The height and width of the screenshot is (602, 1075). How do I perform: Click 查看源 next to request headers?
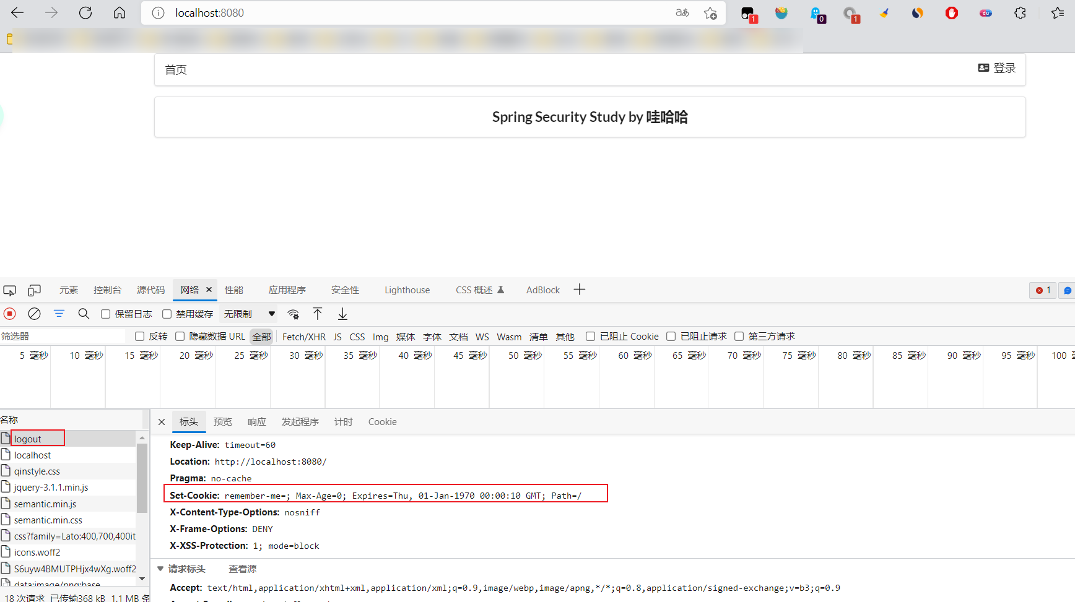pyautogui.click(x=242, y=569)
